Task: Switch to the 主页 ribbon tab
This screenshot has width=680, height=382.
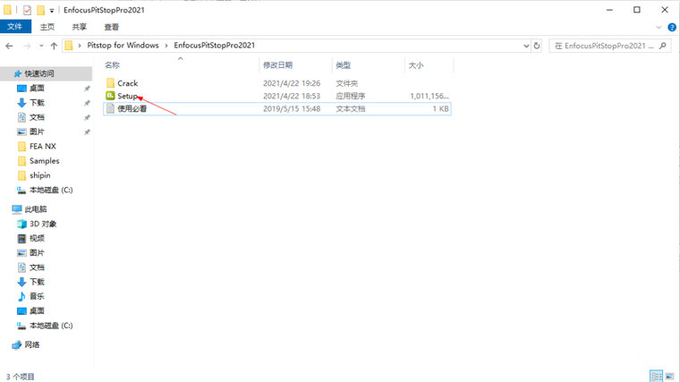Action: coord(47,27)
